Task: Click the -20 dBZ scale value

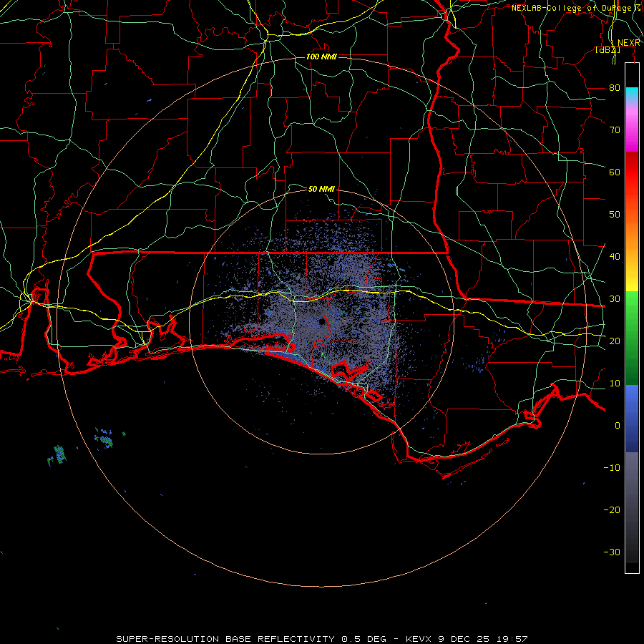Action: coord(612,509)
